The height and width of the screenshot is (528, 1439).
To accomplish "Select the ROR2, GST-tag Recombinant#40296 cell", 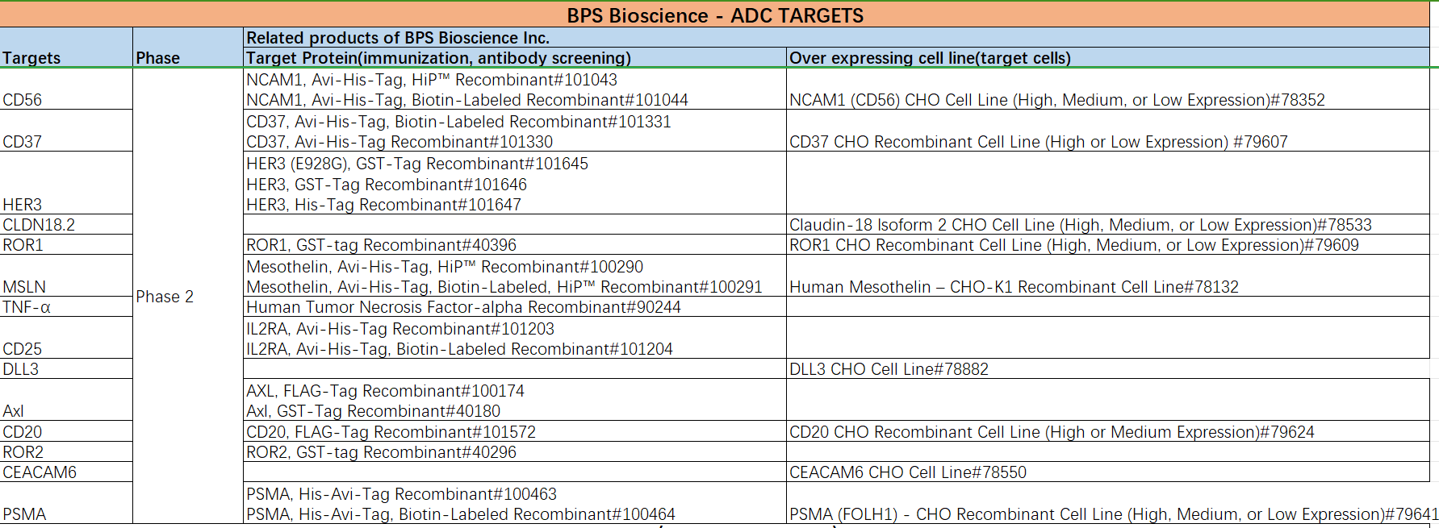I will (381, 452).
